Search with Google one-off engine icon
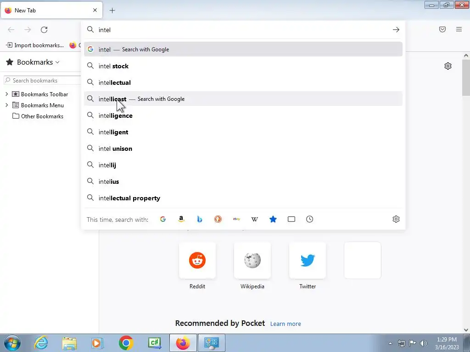The width and height of the screenshot is (470, 352). pos(163,219)
